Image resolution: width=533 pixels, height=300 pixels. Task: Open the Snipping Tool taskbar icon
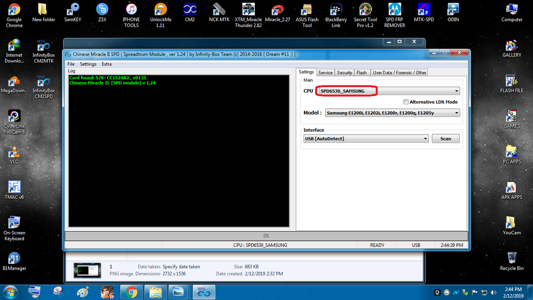[x=58, y=292]
